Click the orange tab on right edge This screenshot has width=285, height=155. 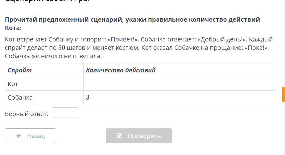click(283, 94)
